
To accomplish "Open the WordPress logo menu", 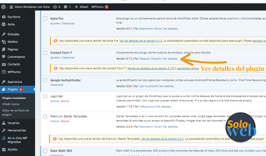I will click(3, 7).
